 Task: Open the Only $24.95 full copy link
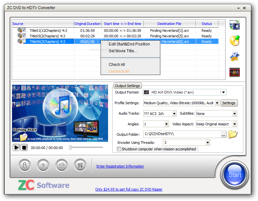(129, 189)
